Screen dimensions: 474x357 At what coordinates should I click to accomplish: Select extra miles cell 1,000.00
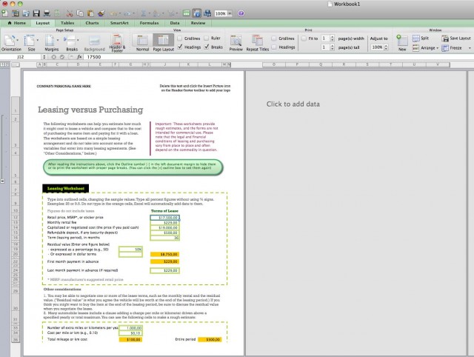pyautogui.click(x=130, y=328)
